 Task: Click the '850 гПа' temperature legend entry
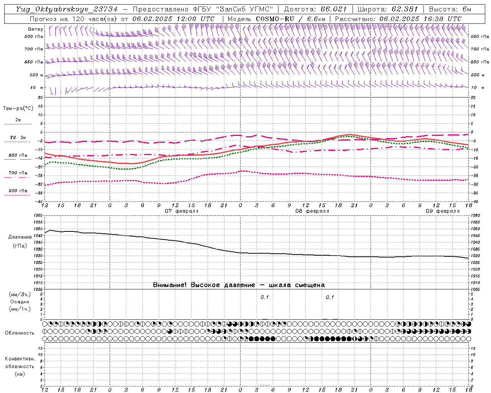(x=18, y=155)
